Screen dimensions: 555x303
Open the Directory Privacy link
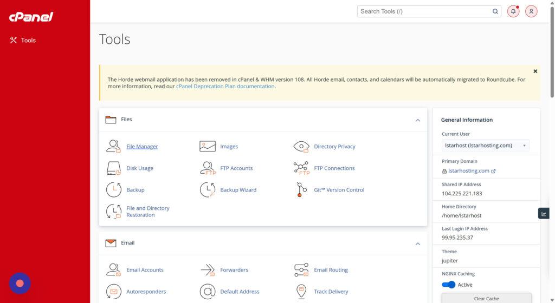click(x=334, y=147)
